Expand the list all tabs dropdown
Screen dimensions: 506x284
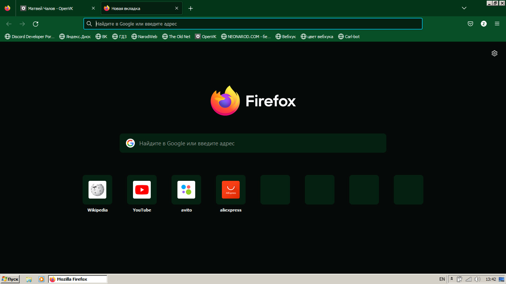[464, 8]
